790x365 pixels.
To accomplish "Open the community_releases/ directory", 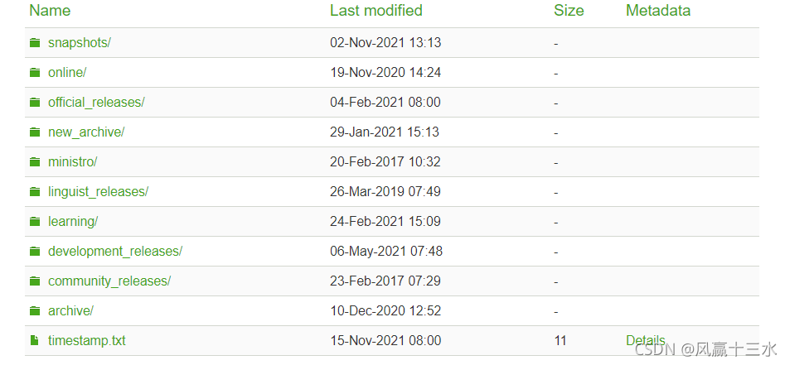I will [x=109, y=281].
